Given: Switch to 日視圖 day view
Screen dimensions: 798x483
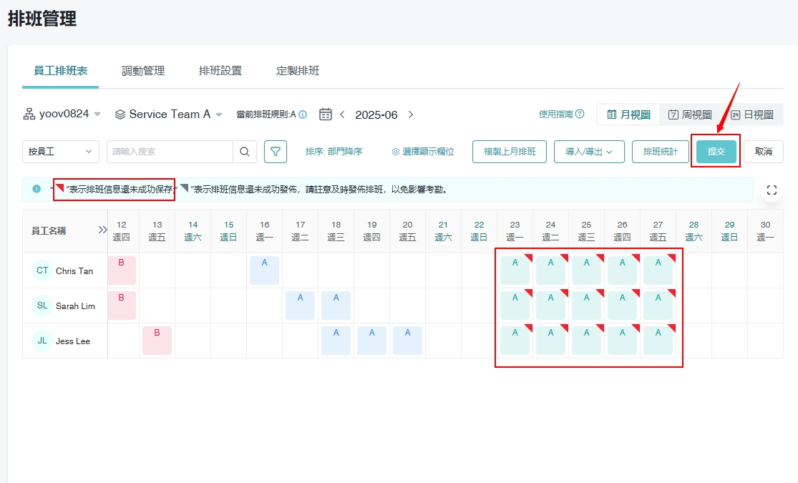Looking at the screenshot, I should pyautogui.click(x=751, y=114).
